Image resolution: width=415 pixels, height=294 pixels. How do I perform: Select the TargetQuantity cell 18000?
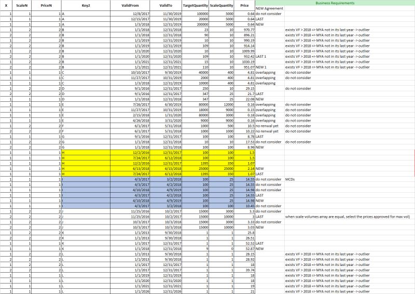(x=196, y=110)
